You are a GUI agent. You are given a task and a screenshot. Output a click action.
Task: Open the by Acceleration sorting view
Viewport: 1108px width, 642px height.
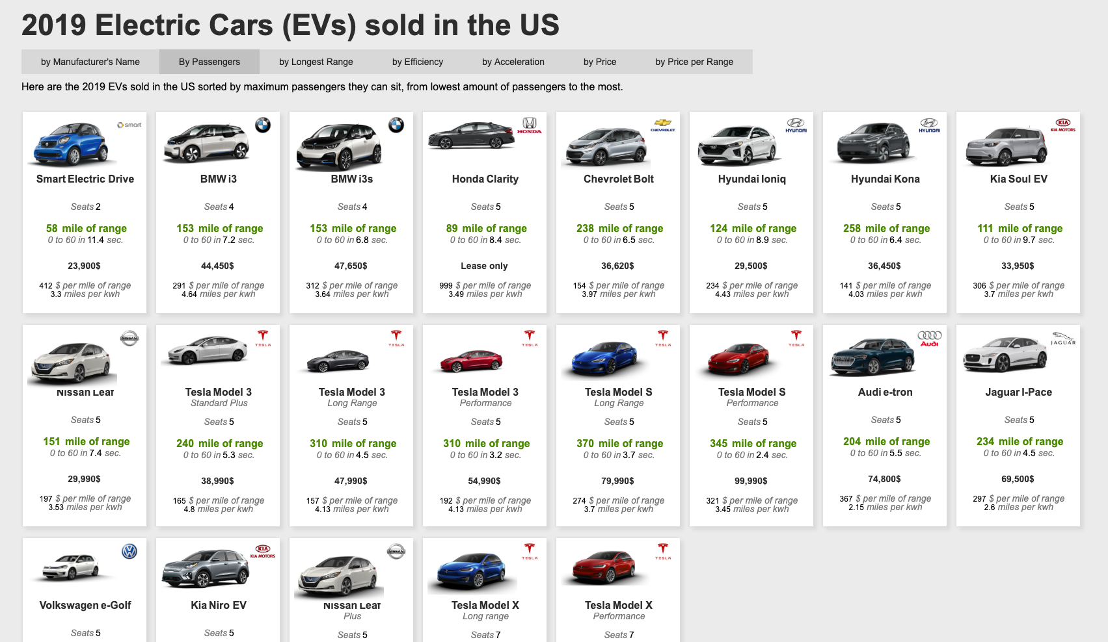[513, 62]
